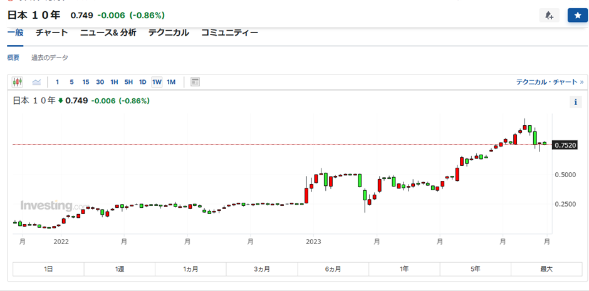This screenshot has height=291, width=589.
Task: Choose the 6ヵ月 time range
Action: pos(333,269)
